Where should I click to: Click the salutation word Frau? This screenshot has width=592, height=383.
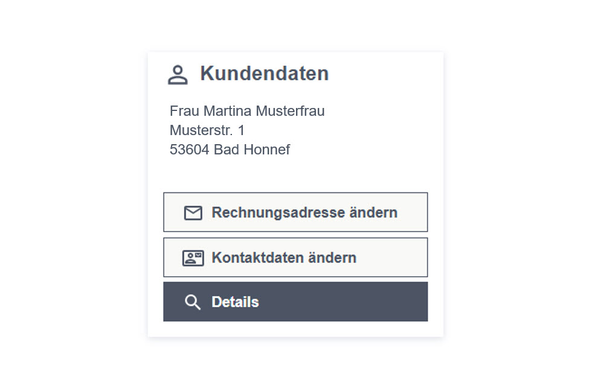[184, 111]
